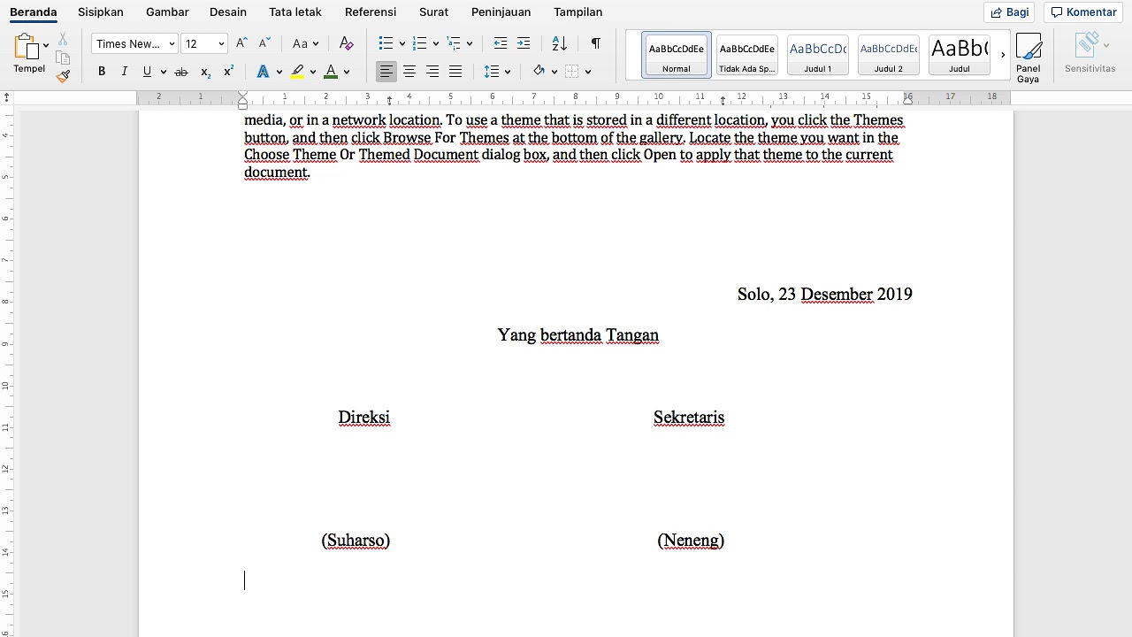The height and width of the screenshot is (637, 1132).
Task: Click the Cut scissors icon
Action: pos(63,39)
